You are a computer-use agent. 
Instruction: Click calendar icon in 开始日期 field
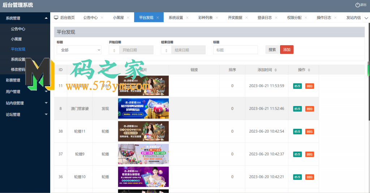click(114, 50)
